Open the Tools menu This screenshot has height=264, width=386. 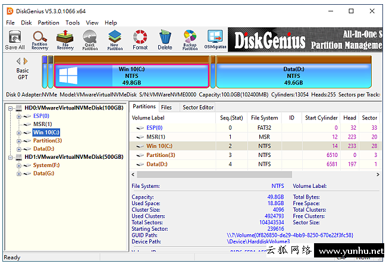point(73,23)
